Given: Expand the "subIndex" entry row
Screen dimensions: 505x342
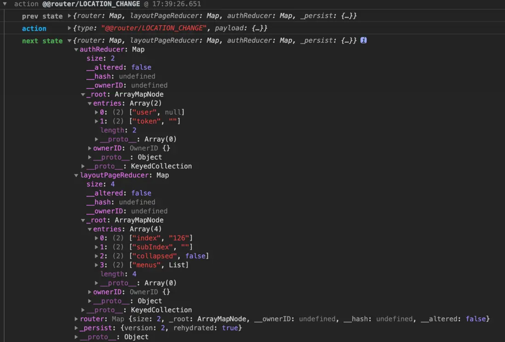Looking at the screenshot, I should click(x=96, y=247).
